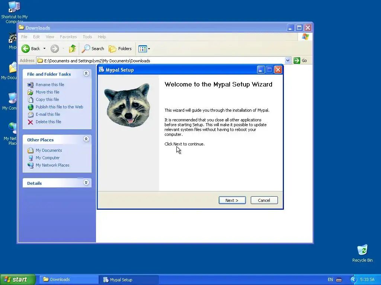
Task: Close the Mypal Setup window
Action: [x=278, y=70]
